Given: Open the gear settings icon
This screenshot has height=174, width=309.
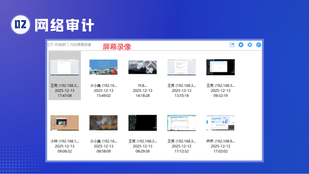Looking at the screenshot, I should click(250, 45).
